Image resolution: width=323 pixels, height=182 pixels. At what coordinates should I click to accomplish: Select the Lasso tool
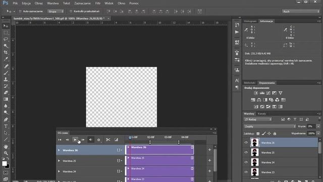(6, 39)
